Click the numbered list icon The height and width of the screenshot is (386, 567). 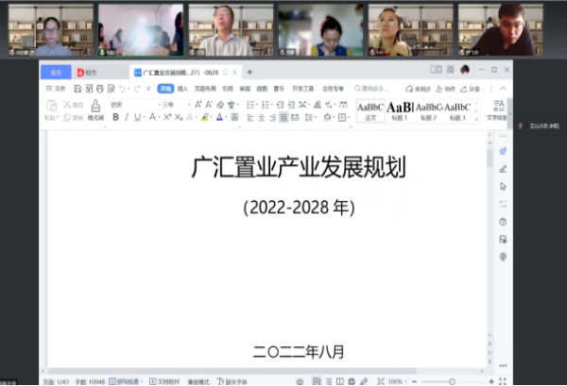point(266,105)
